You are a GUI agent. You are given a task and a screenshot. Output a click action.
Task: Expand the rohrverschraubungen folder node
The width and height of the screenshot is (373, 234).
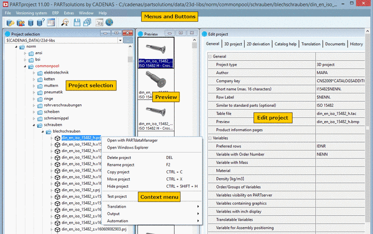click(x=34, y=105)
